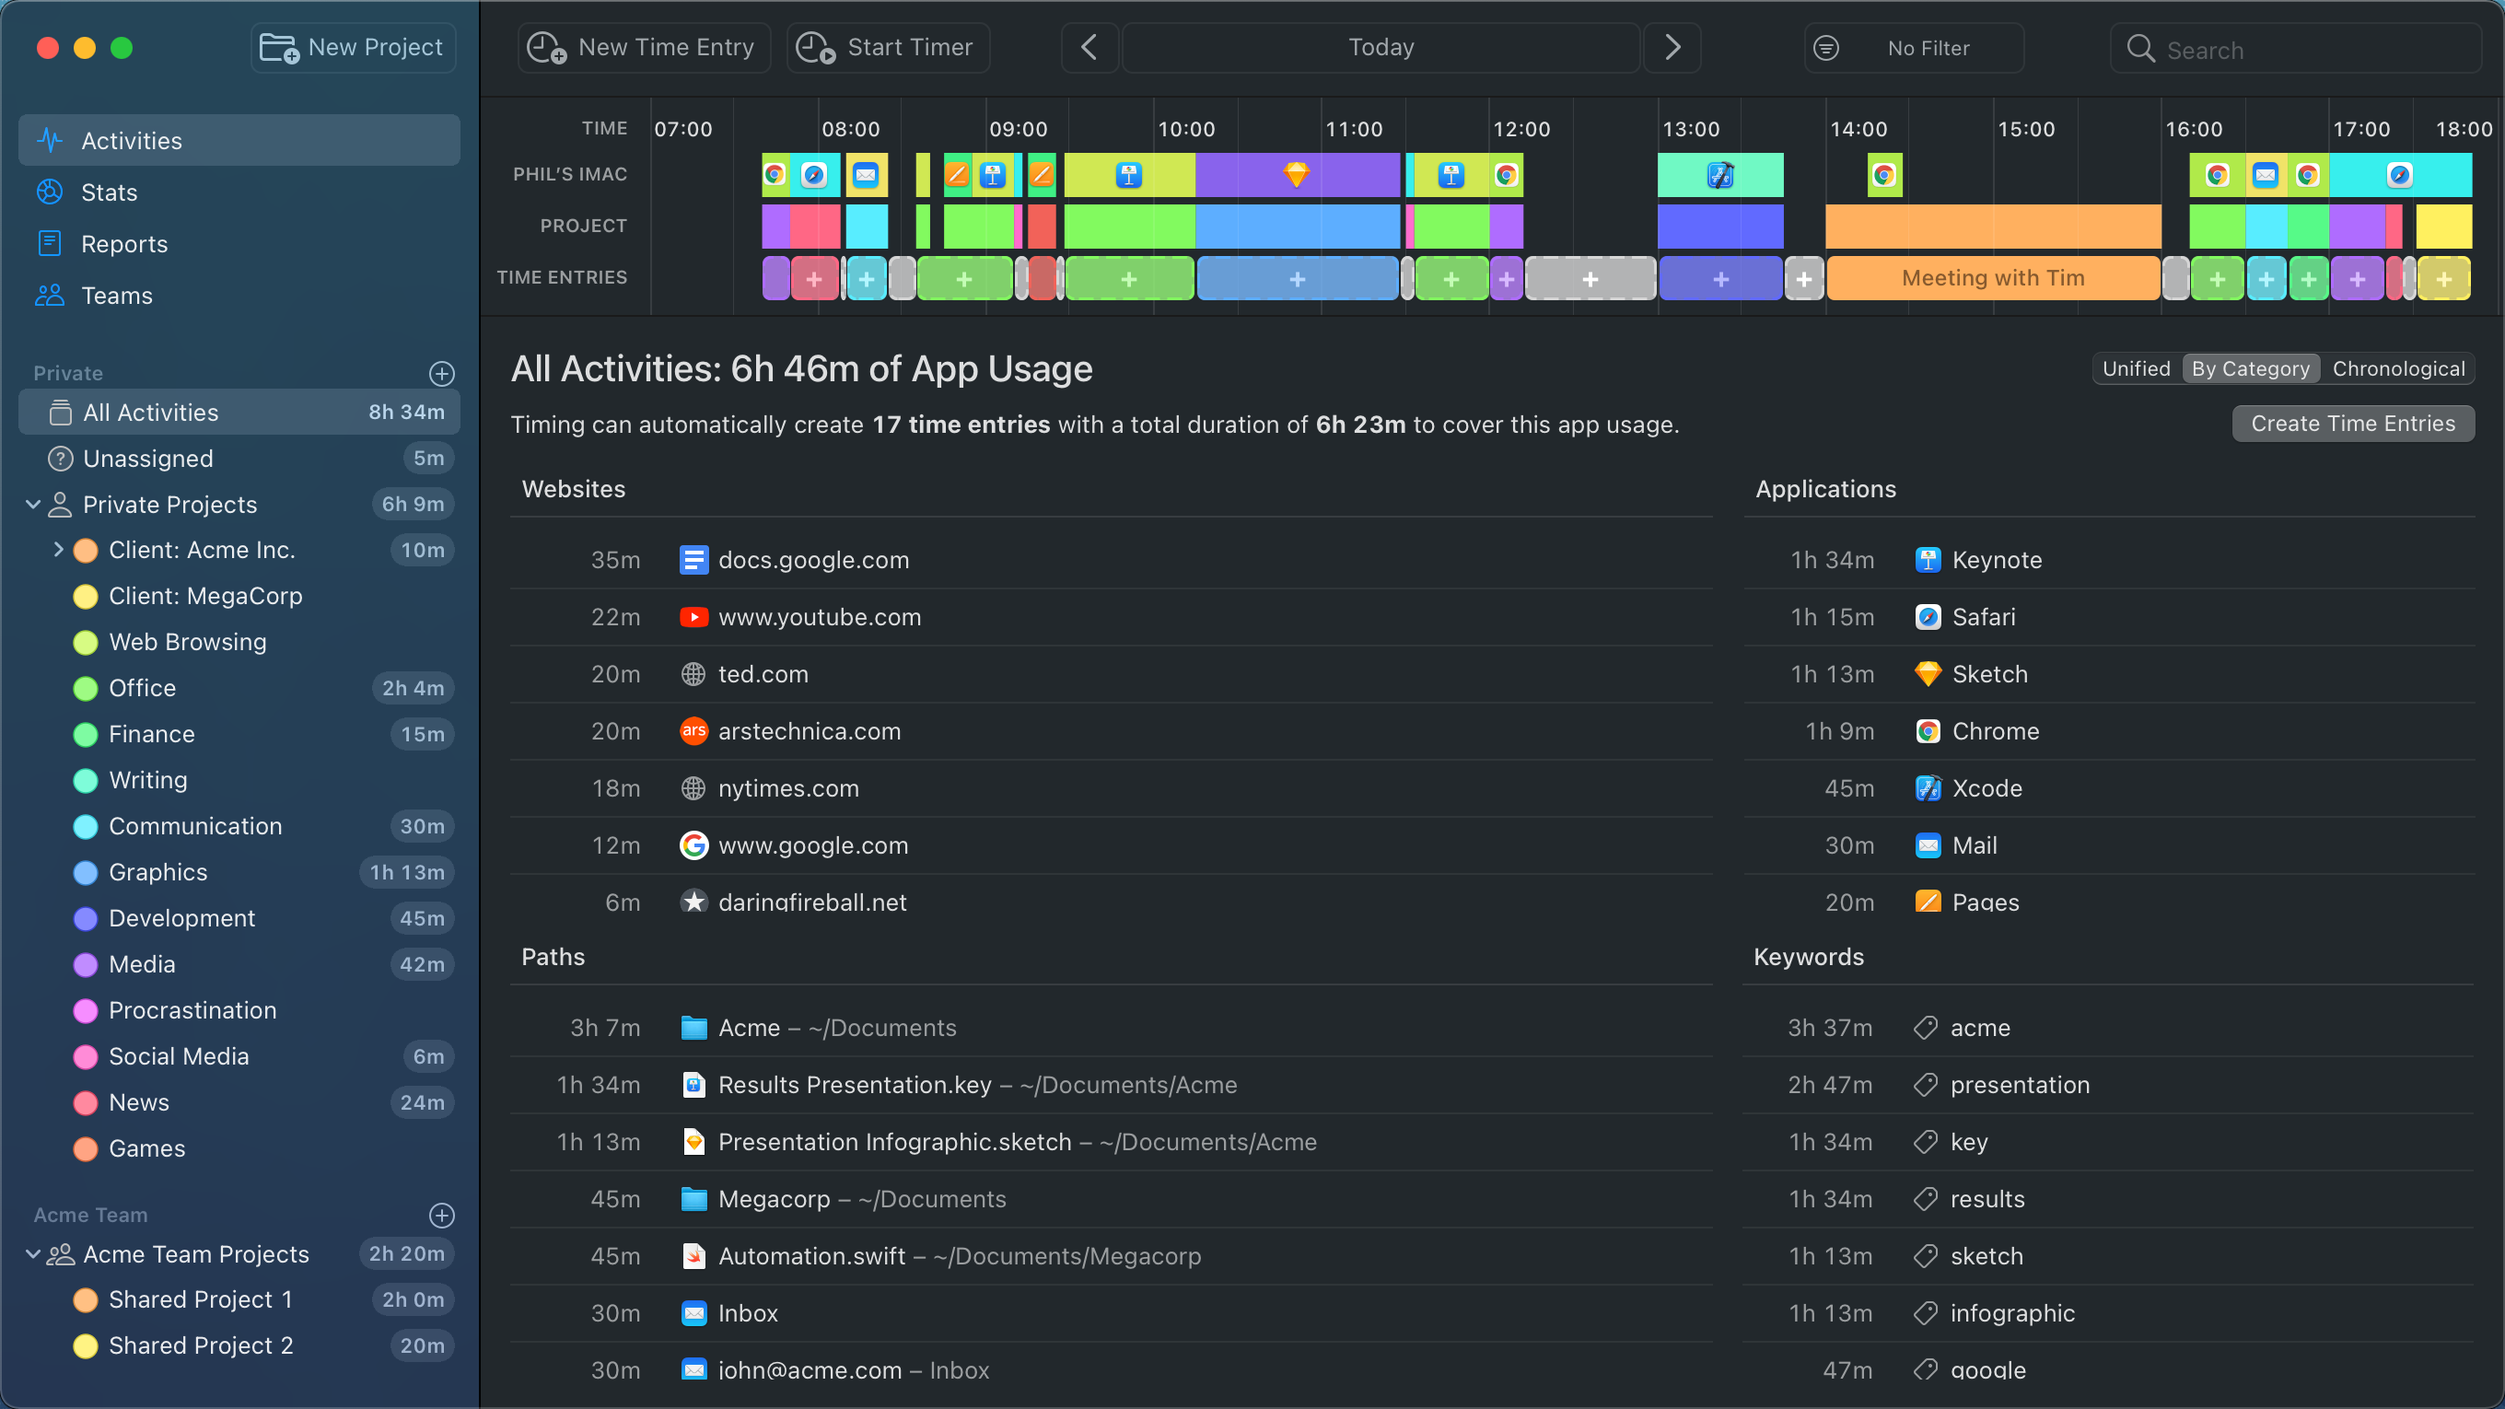Select the By Category view mode
This screenshot has width=2505, height=1409.
[x=2250, y=368]
